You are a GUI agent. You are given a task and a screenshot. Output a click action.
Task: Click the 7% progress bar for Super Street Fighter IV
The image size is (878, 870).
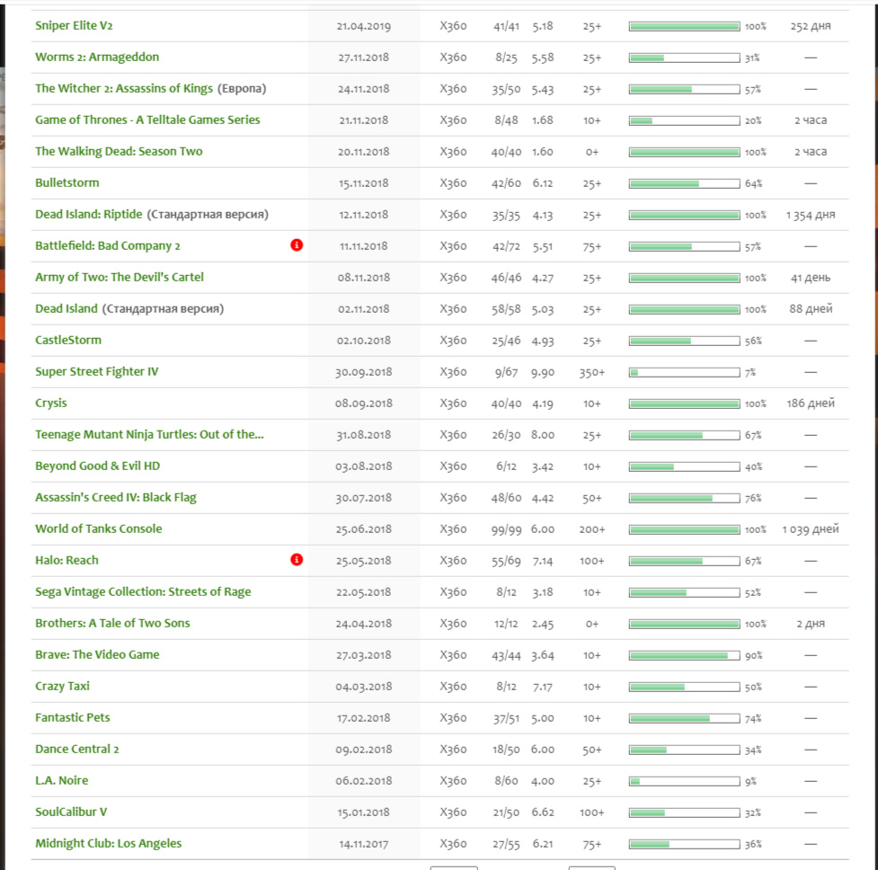(684, 372)
